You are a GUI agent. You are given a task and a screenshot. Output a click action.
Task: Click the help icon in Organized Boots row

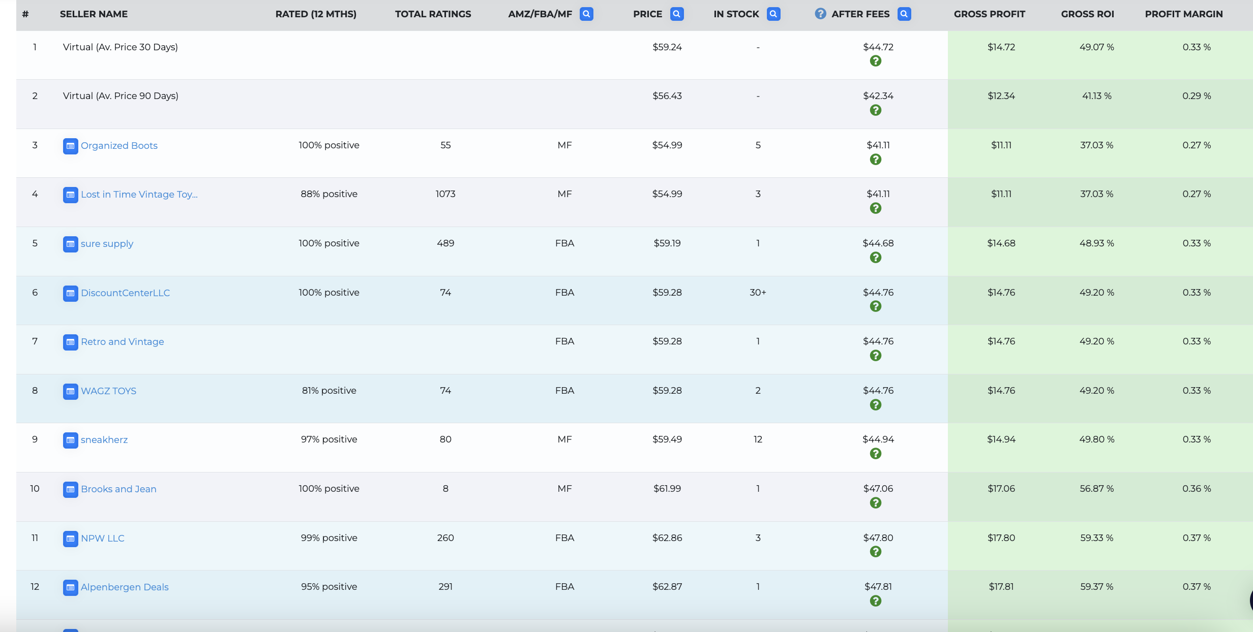tap(876, 160)
